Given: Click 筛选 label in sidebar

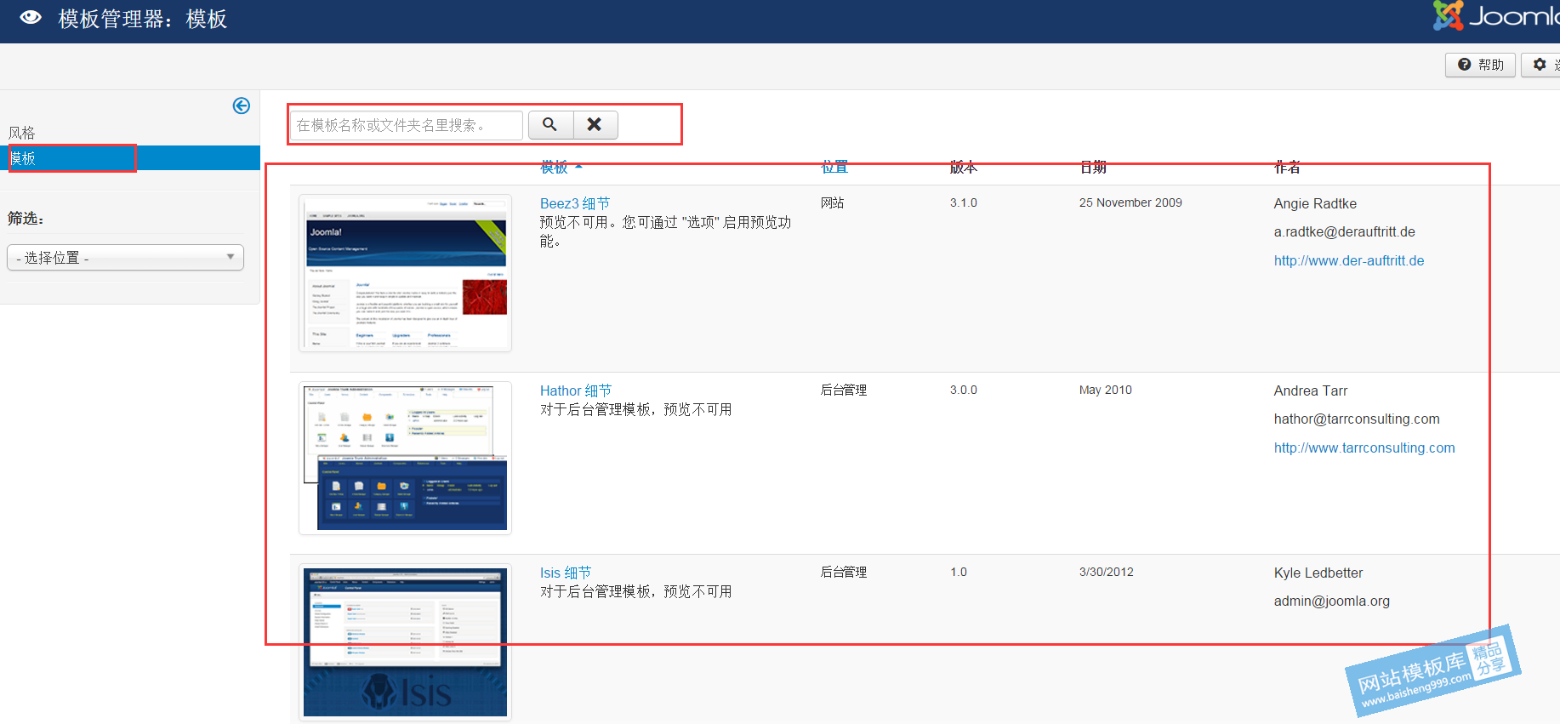Looking at the screenshot, I should (x=26, y=219).
